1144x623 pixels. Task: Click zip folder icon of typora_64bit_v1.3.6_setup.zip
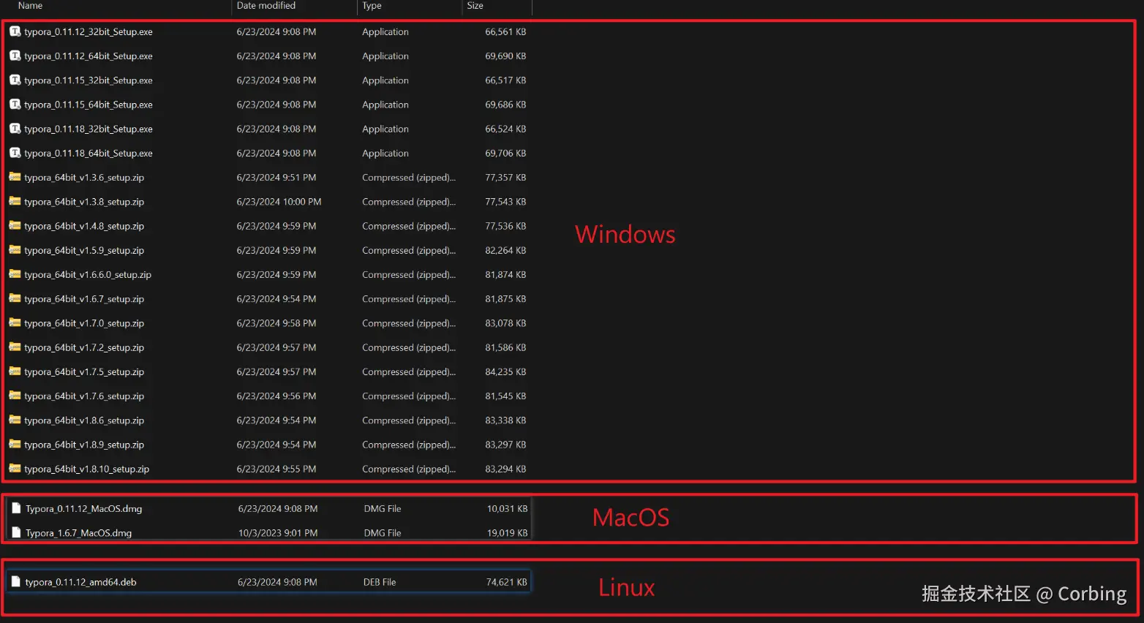(x=15, y=177)
